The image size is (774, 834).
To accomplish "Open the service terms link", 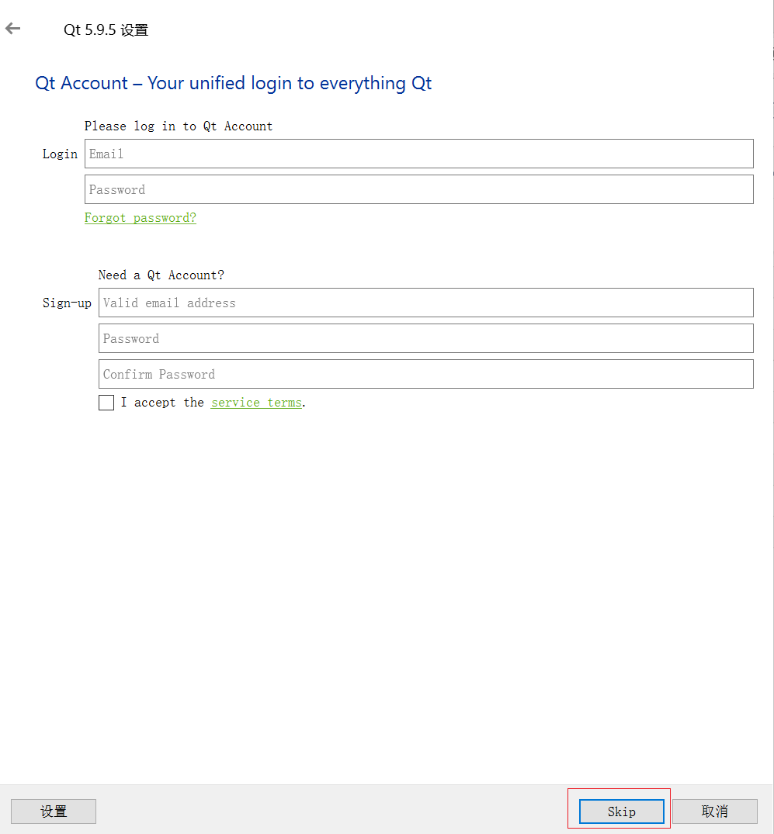I will 256,403.
